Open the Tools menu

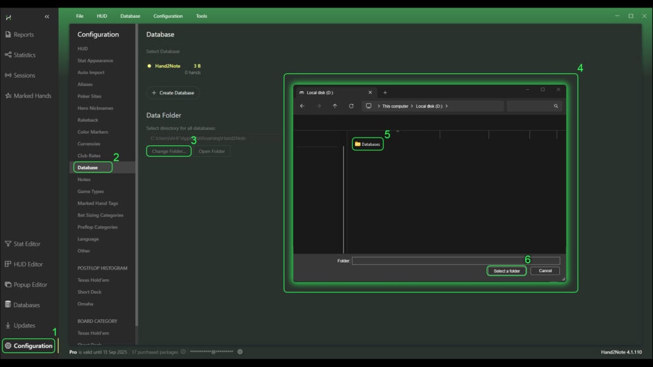pos(202,16)
